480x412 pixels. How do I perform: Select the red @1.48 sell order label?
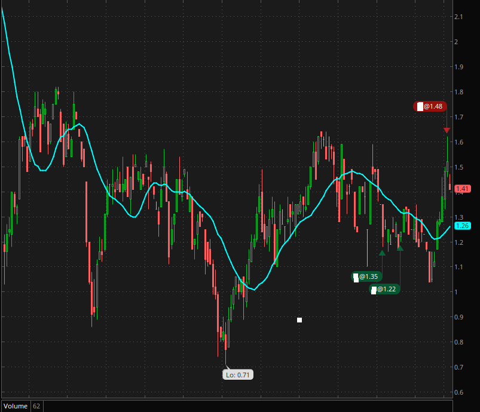(430, 106)
